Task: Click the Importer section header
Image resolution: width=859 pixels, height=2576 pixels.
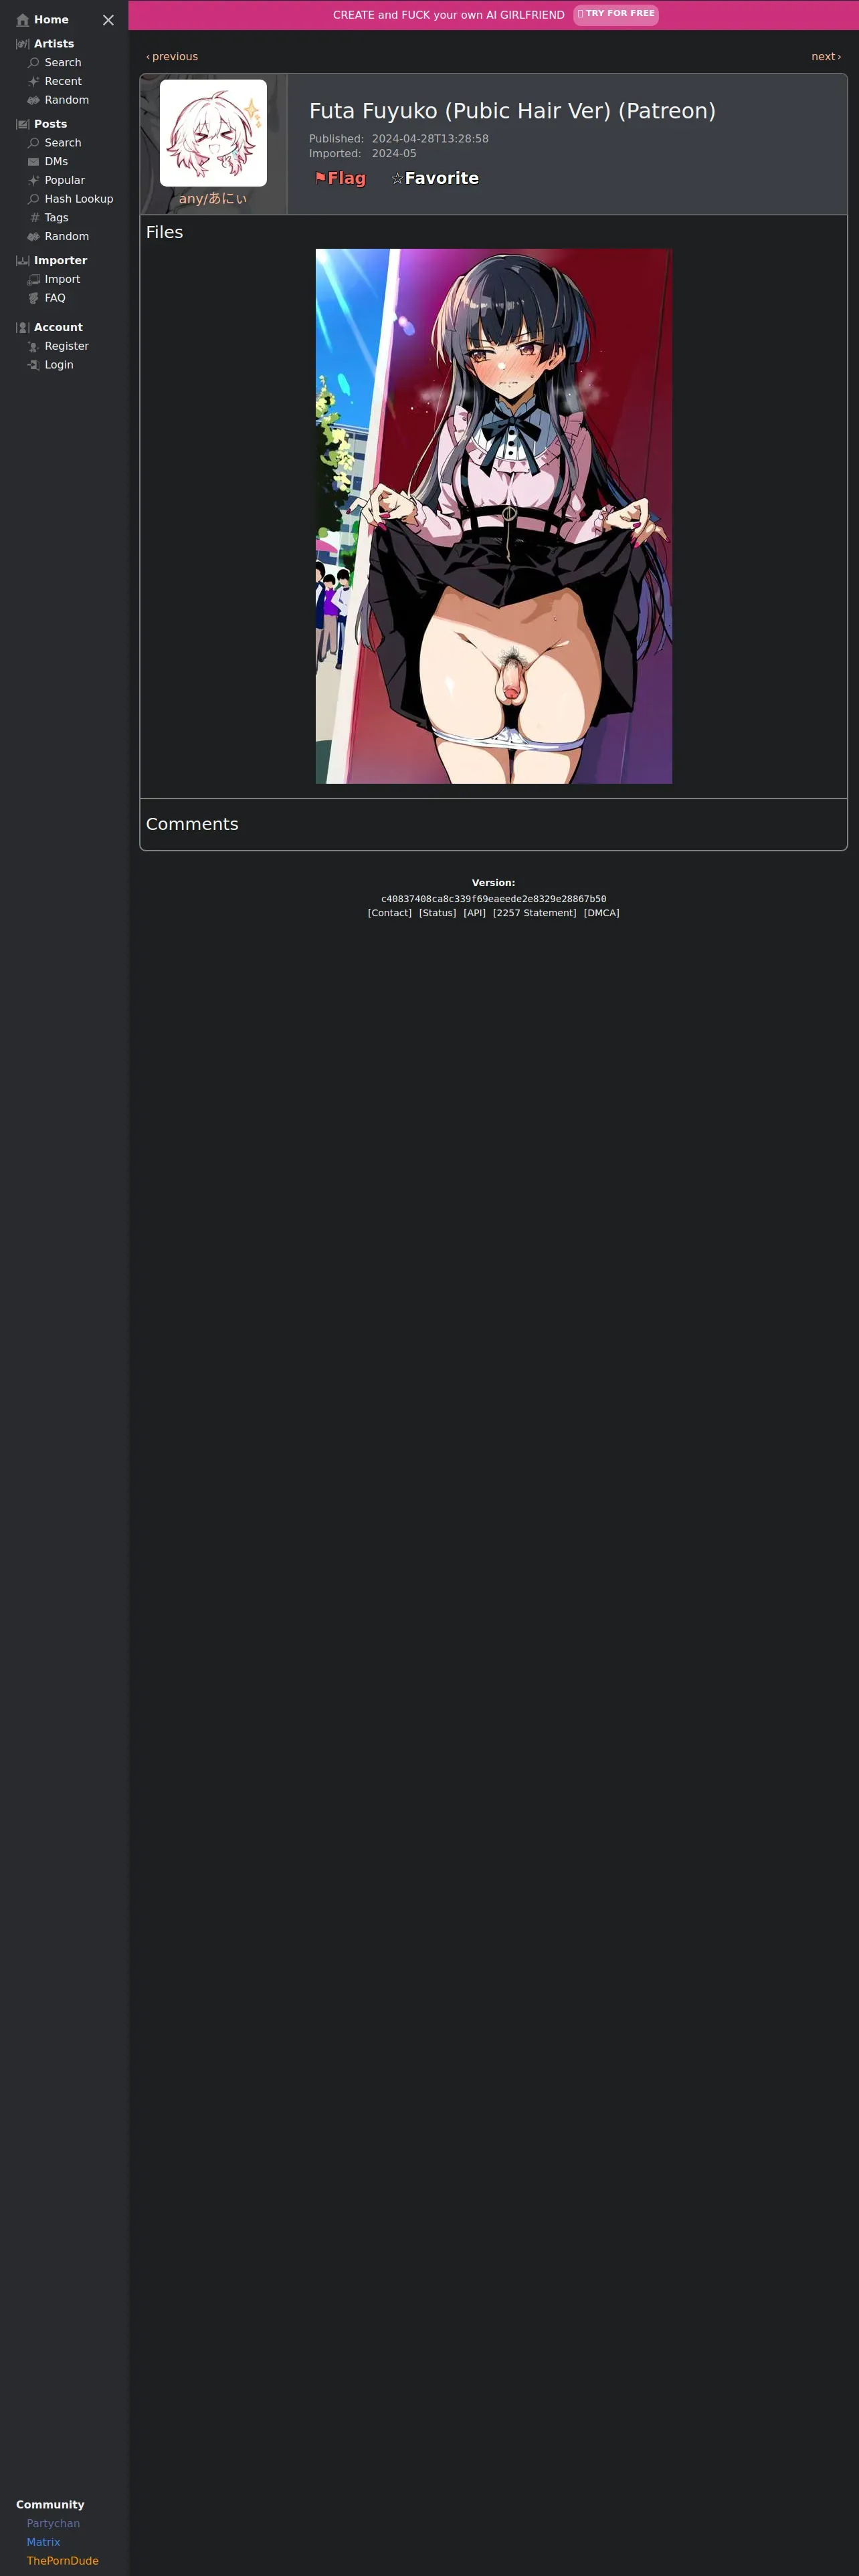Action: point(60,261)
